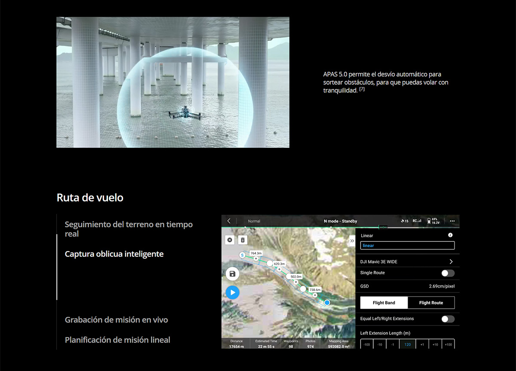Click the +10 extension length stepper
516x371 pixels.
pos(435,344)
